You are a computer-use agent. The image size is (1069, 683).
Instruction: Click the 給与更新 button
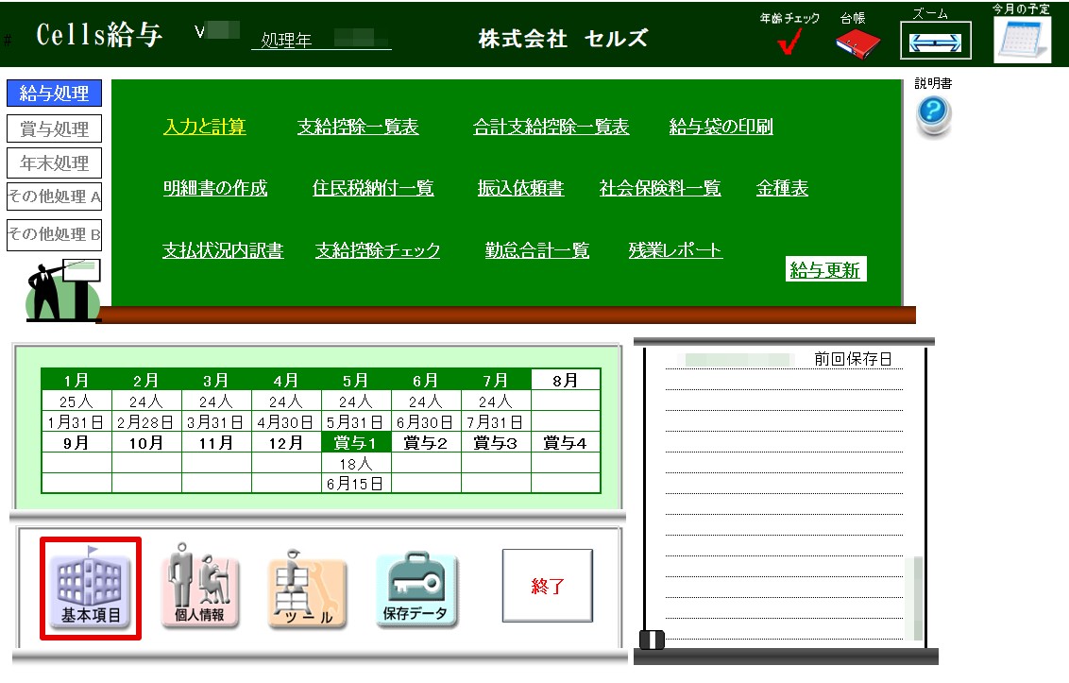[825, 269]
